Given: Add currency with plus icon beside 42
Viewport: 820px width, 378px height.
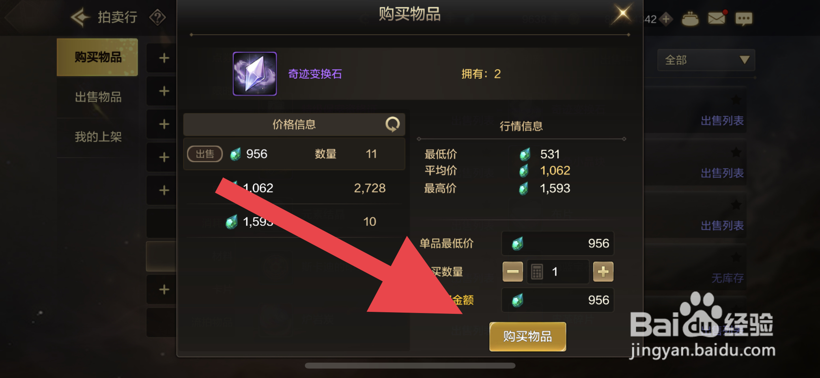Looking at the screenshot, I should [x=666, y=19].
